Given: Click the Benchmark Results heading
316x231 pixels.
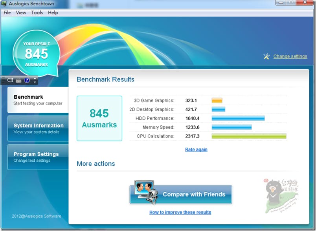Looking at the screenshot, I should click(105, 79).
